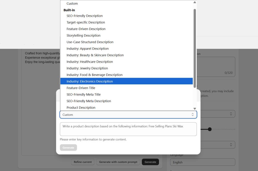
Task: Click Generate with custom prompt button
Action: click(x=118, y=162)
